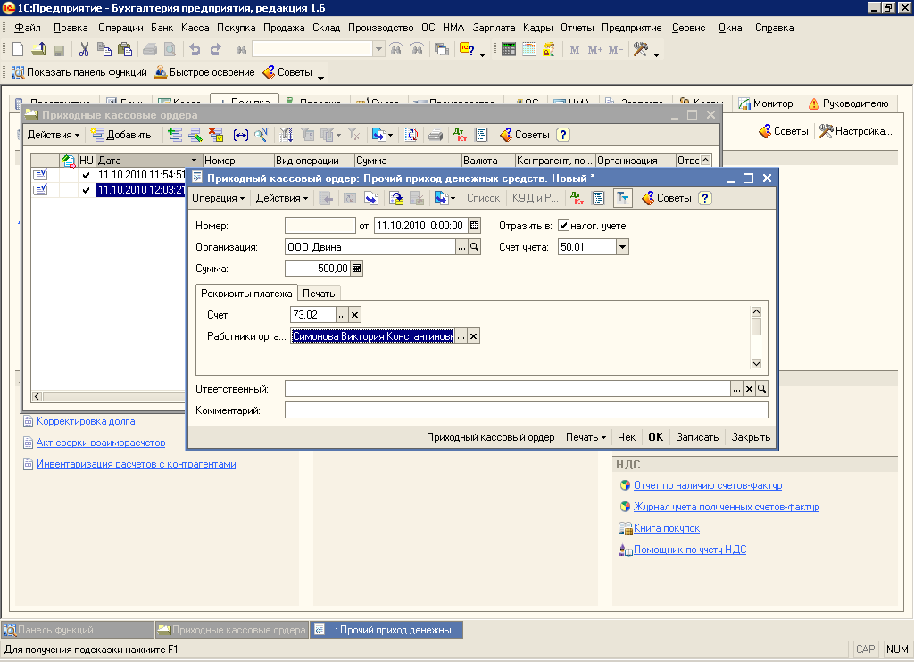Clear the Счет 73.02 field with X button
Screen dimensions: 914x662
click(x=354, y=315)
